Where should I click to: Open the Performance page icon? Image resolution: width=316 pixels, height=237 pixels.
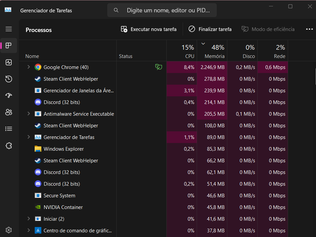pos(8,62)
